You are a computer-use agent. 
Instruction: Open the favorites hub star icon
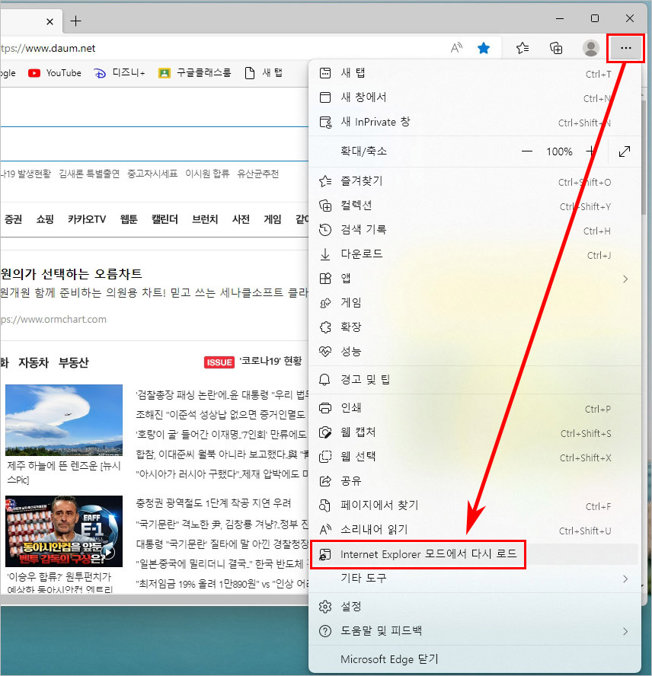[522, 47]
